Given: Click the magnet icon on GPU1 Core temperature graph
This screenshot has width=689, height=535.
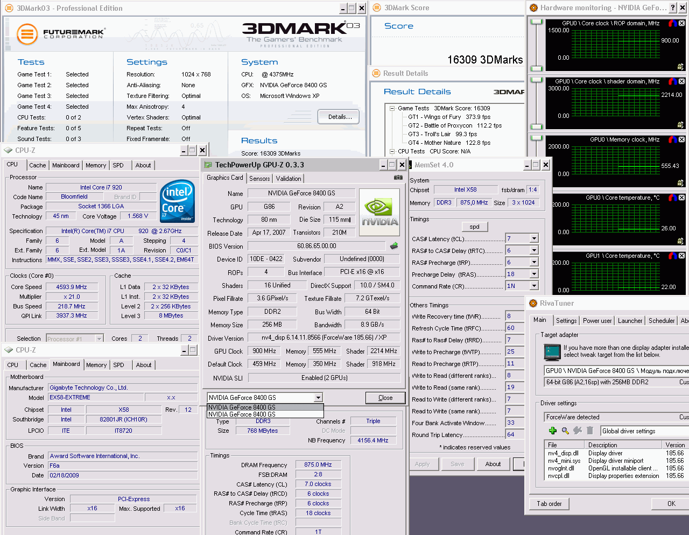Looking at the screenshot, I should pyautogui.click(x=672, y=256).
